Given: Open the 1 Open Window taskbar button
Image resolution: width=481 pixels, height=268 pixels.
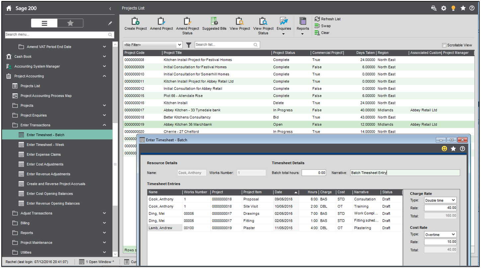Looking at the screenshot, I should [x=97, y=262].
